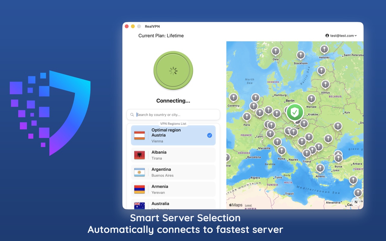Pick the "Yerevan" city label
Viewport: 386px width, 241px height.
point(158,192)
